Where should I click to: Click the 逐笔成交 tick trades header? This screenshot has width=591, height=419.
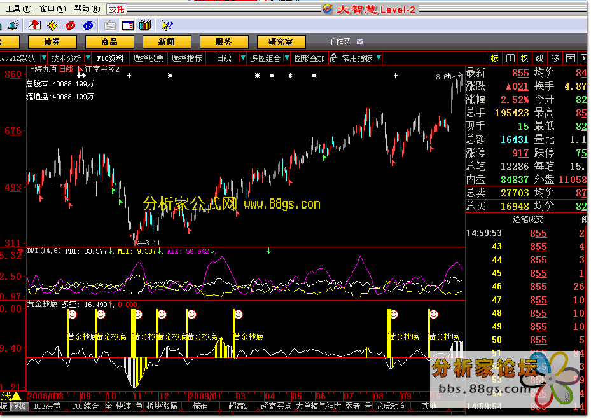click(528, 219)
